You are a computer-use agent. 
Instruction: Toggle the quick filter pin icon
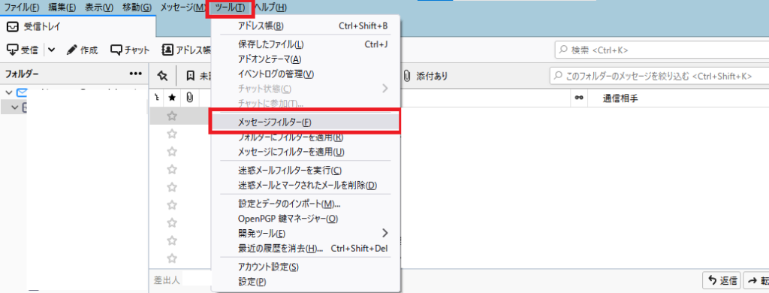[162, 76]
